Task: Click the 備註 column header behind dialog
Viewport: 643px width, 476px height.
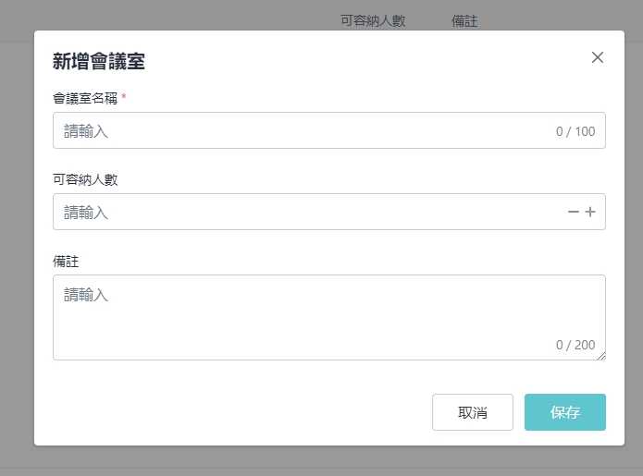Action: pos(464,20)
